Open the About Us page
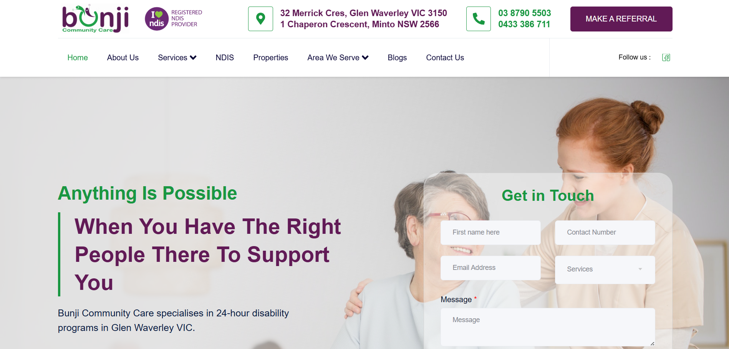 123,58
